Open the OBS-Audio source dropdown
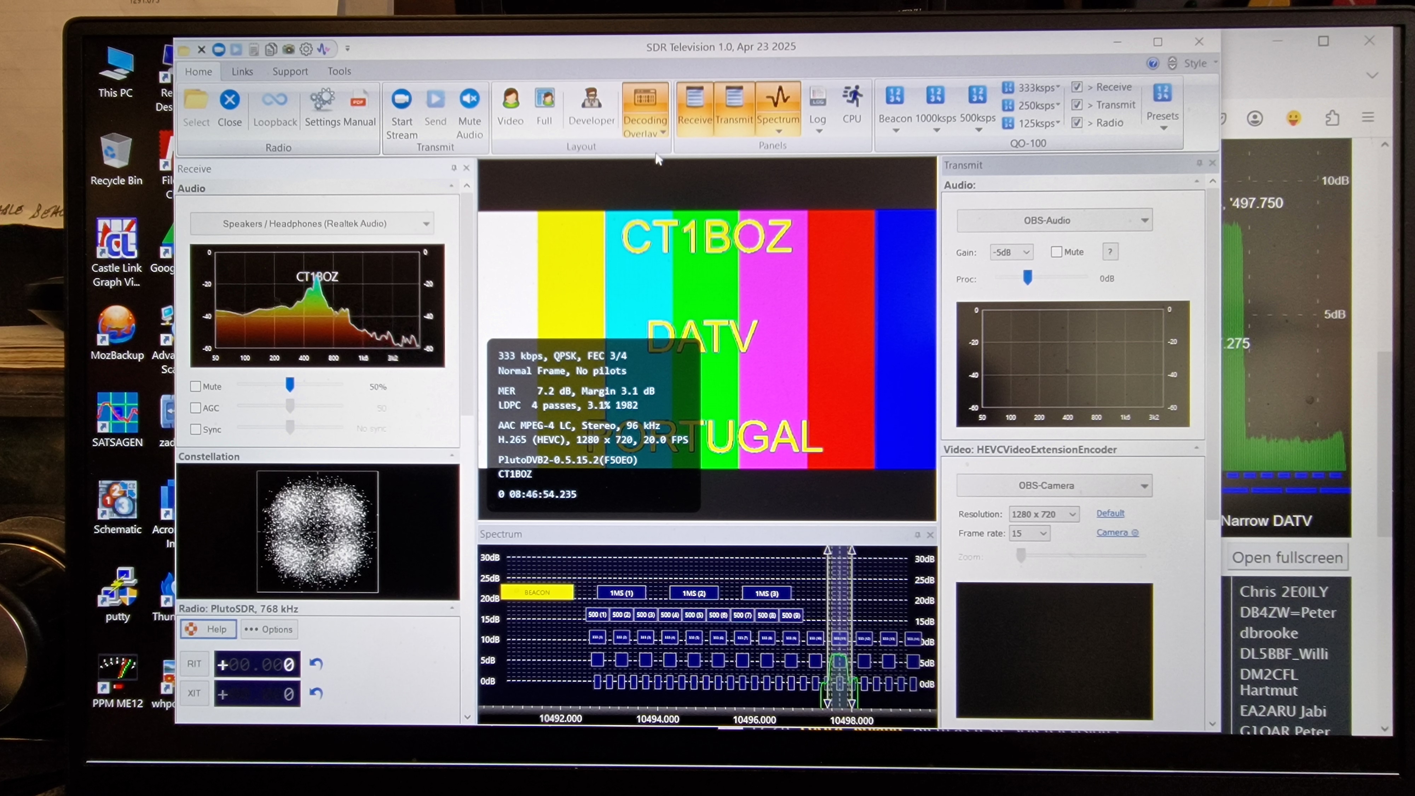This screenshot has height=796, width=1415. tap(1054, 220)
